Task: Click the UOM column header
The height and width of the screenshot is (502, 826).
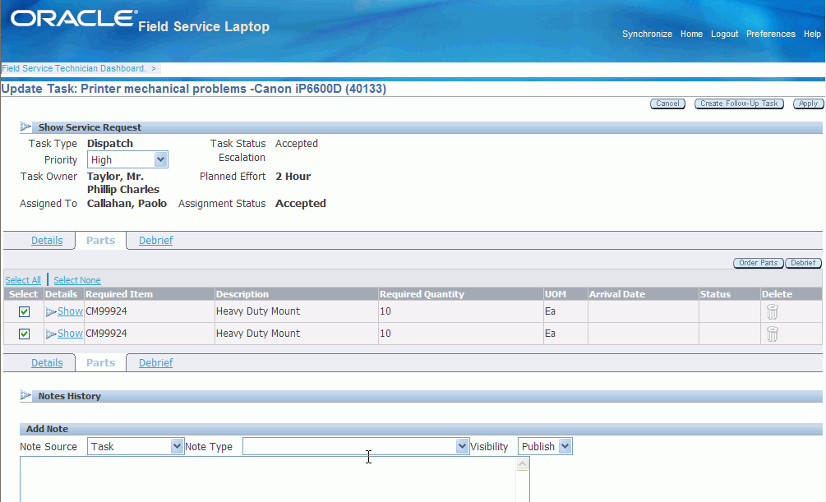Action: [556, 294]
